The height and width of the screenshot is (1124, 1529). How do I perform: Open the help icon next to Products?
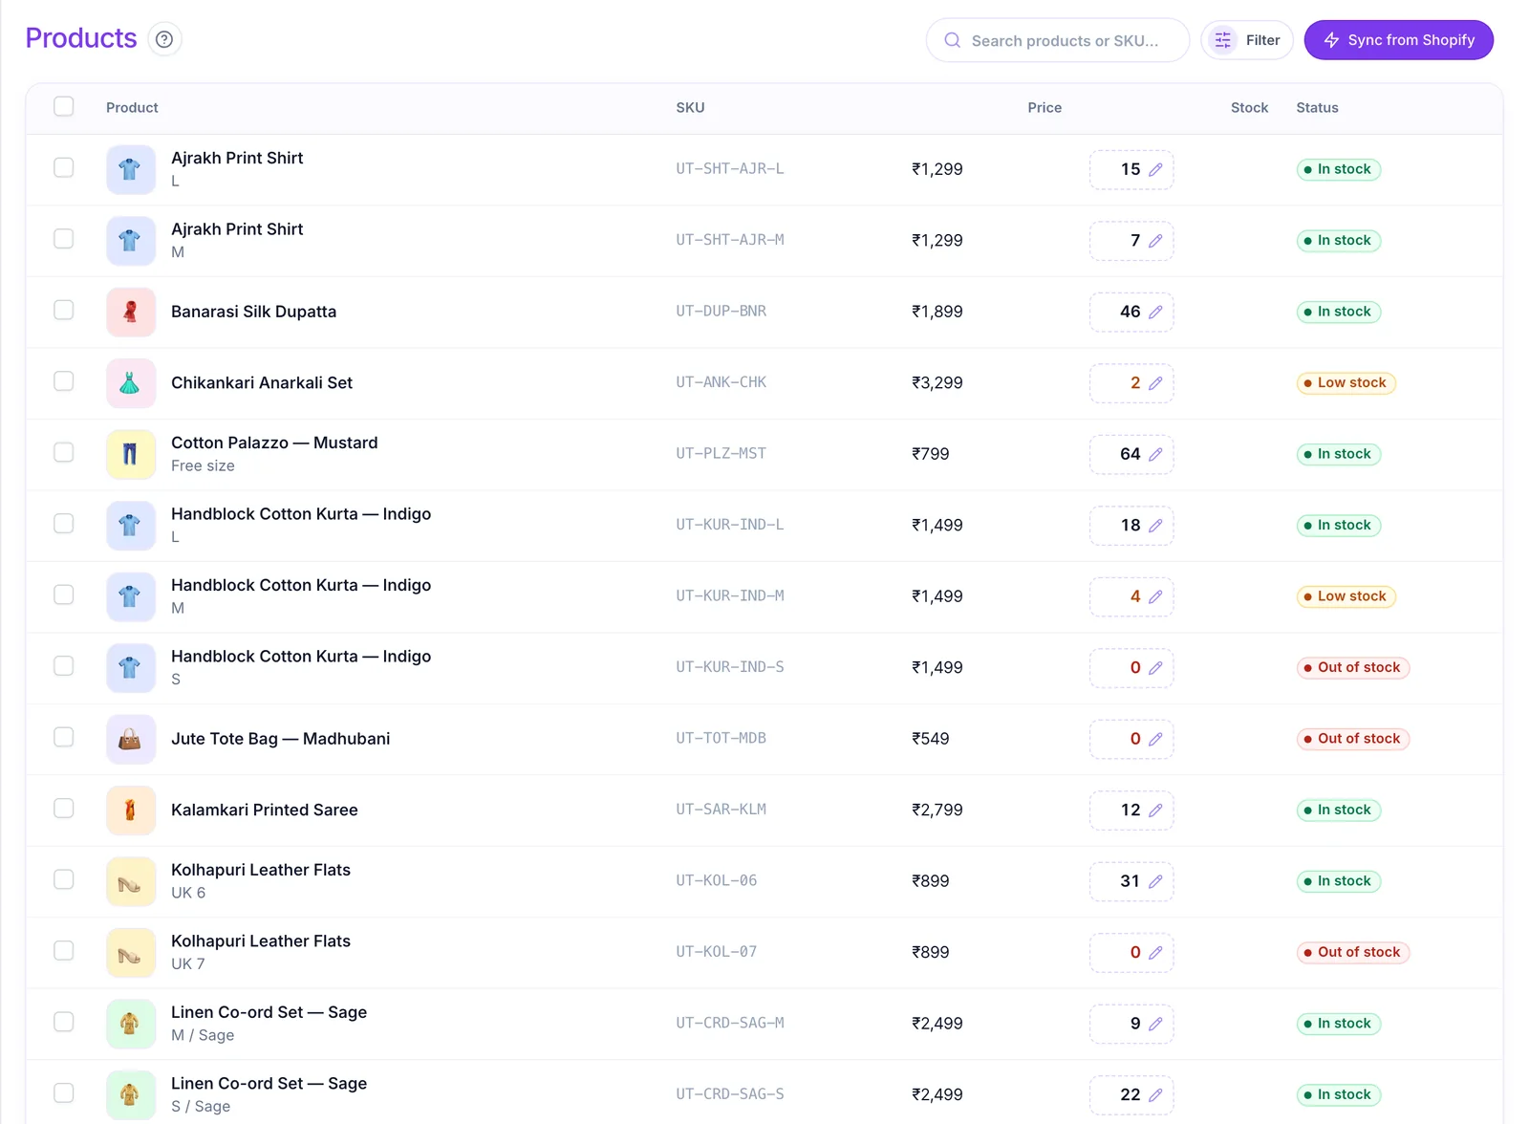164,39
